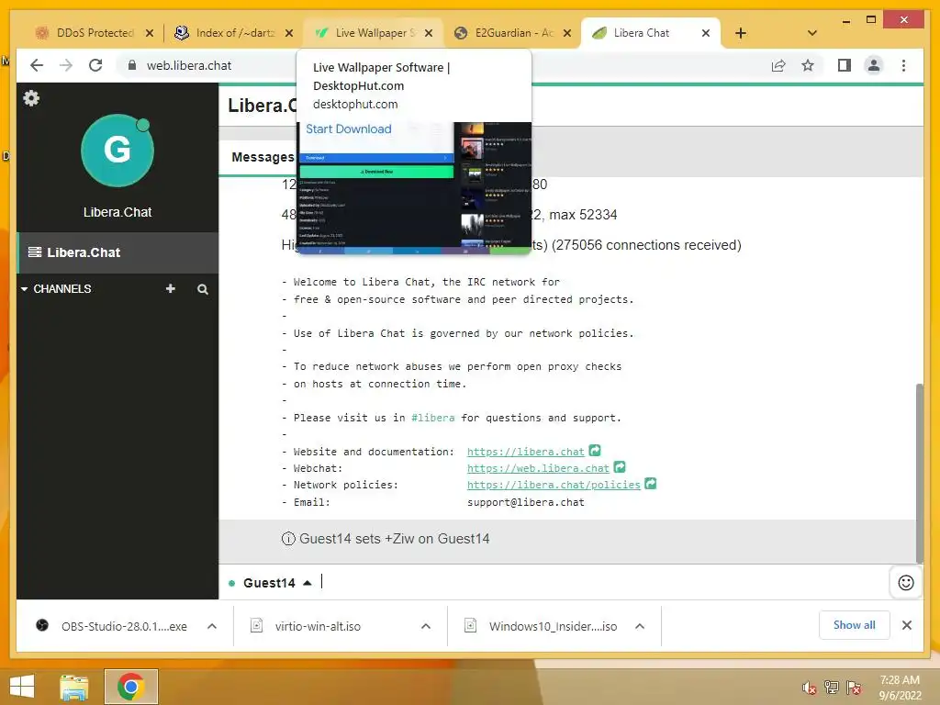
Task: Click external-open icon beside libera.chat link
Action: [595, 450]
